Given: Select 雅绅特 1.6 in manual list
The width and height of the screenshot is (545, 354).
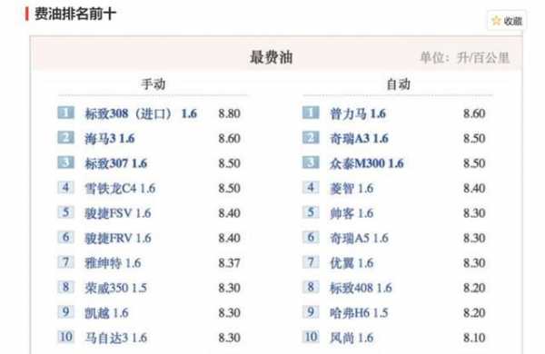Looking at the screenshot, I should (114, 263).
